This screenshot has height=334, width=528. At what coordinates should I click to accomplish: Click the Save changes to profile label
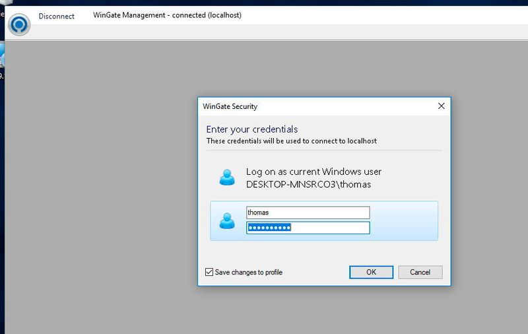click(249, 272)
